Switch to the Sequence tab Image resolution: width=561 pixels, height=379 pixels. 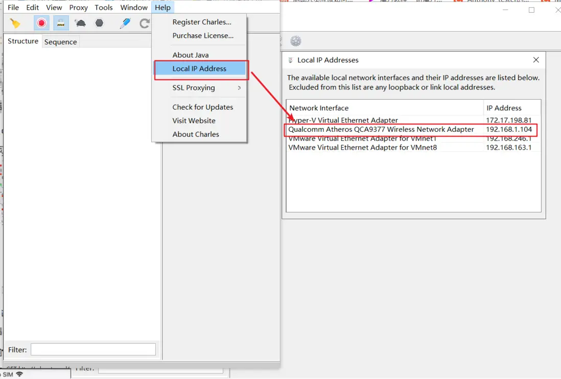click(x=60, y=42)
